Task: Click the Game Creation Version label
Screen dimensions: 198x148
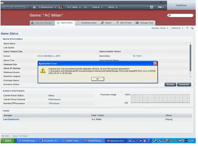Action: pyautogui.click(x=110, y=51)
